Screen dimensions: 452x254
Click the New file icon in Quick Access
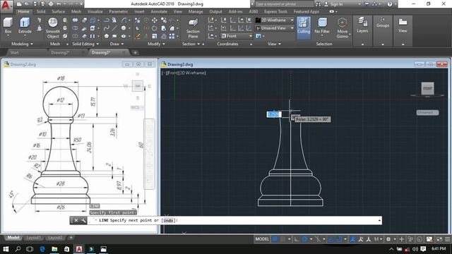click(x=19, y=4)
